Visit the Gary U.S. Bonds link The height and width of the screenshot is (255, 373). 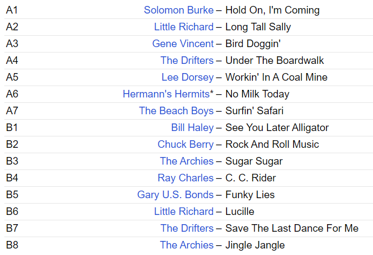(x=175, y=195)
